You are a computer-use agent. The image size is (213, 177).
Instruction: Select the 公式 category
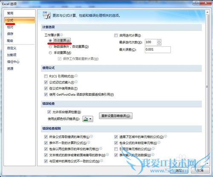pos(20,20)
